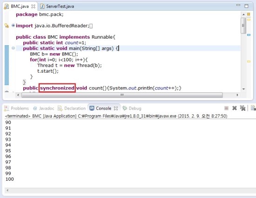Open the Problems view tab

click(16, 108)
